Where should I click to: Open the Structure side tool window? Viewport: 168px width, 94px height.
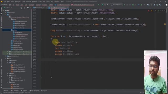1,63
